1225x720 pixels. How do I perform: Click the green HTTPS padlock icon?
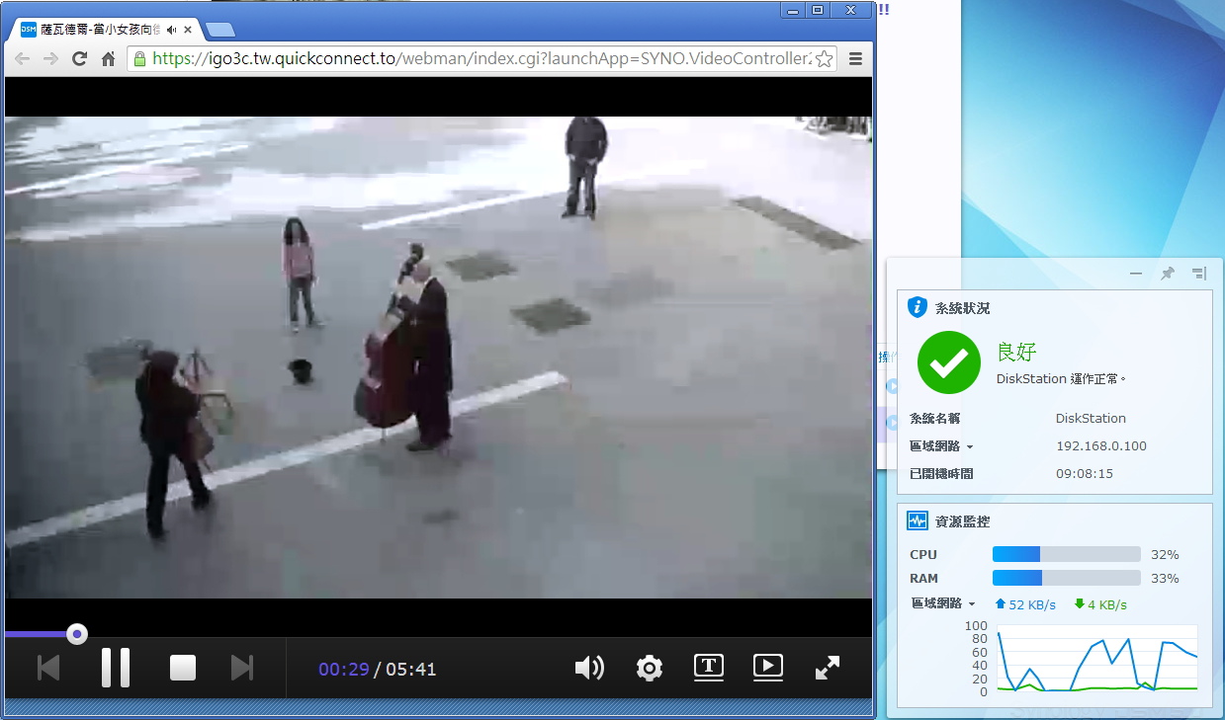click(140, 58)
